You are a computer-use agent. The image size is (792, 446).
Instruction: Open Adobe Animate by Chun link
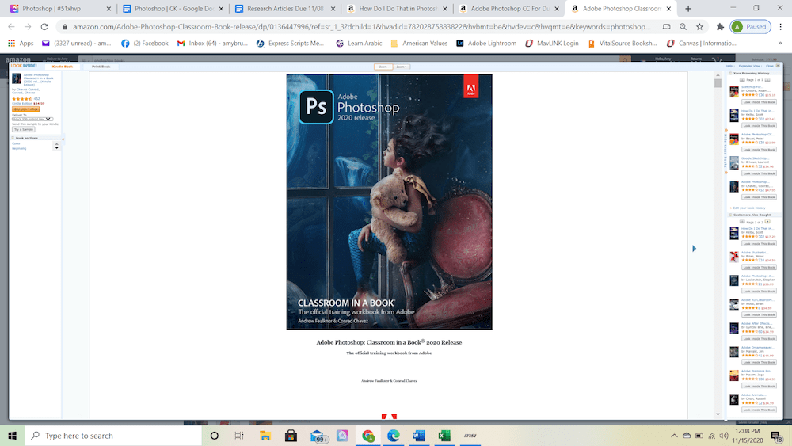click(x=753, y=395)
